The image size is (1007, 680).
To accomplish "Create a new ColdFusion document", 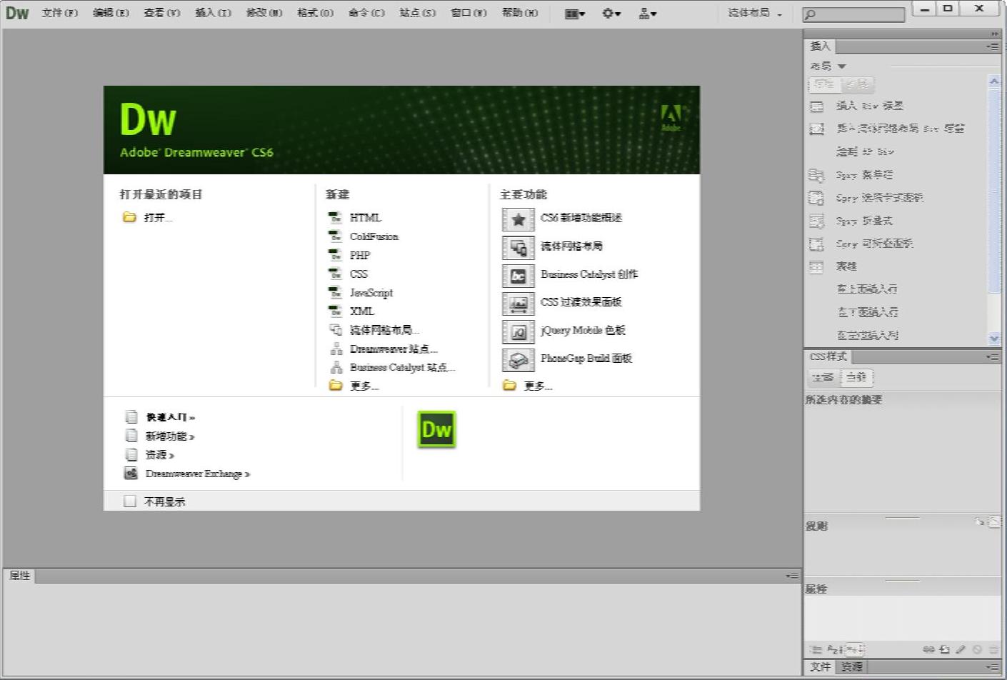I will (374, 236).
